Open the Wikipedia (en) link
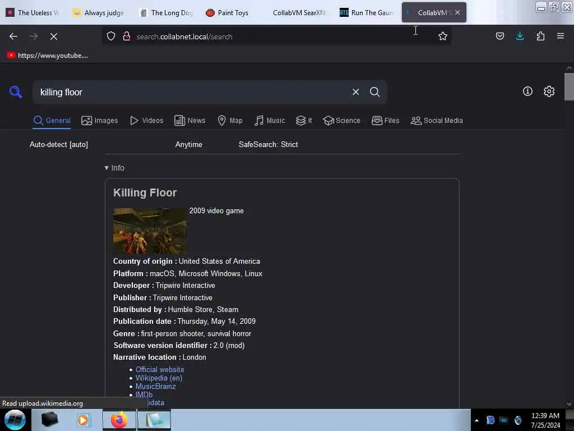The height and width of the screenshot is (431, 574). point(159,378)
